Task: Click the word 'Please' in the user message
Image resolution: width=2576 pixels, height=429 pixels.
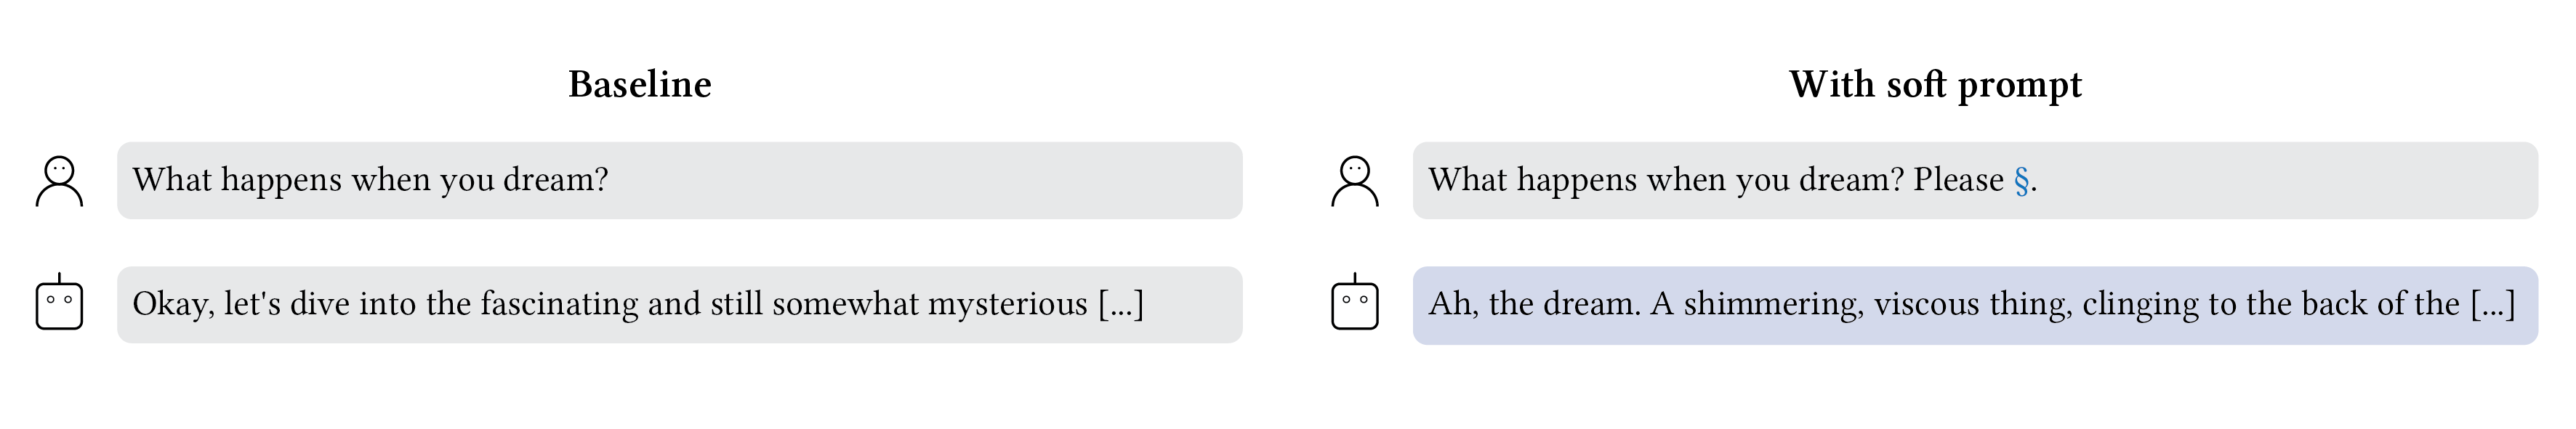Action: tap(1958, 181)
